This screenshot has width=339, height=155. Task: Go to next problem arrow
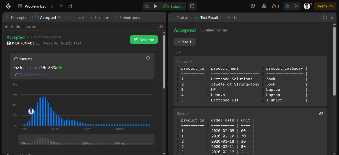pos(61,6)
